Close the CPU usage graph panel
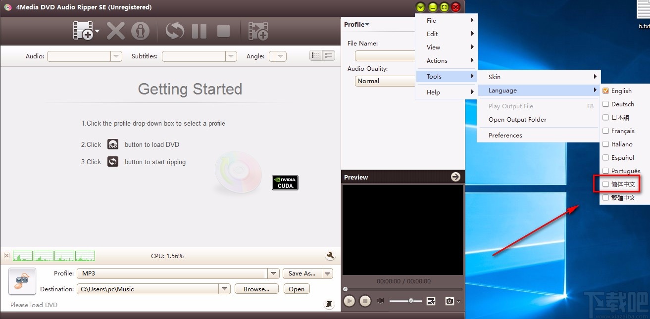650x319 pixels. click(6, 256)
